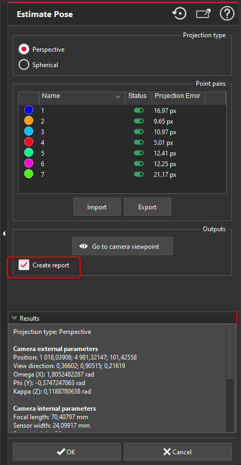The image size is (241, 465).
Task: Collapse the Results section
Action: point(14,318)
